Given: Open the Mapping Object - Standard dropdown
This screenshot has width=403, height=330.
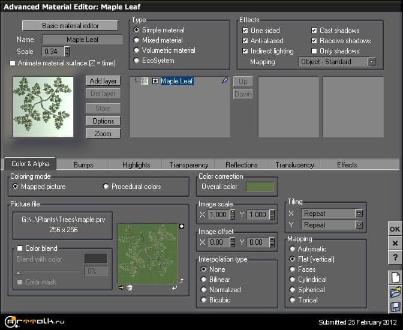Looking at the screenshot, I should tap(371, 62).
